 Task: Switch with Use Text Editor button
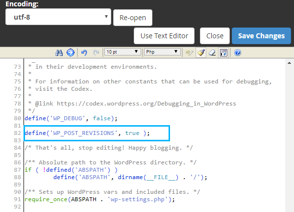164,36
